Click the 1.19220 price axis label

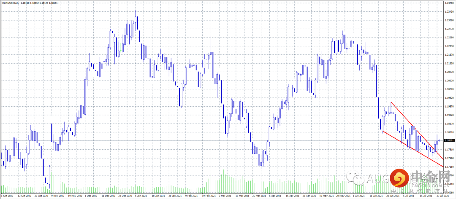click(449, 115)
